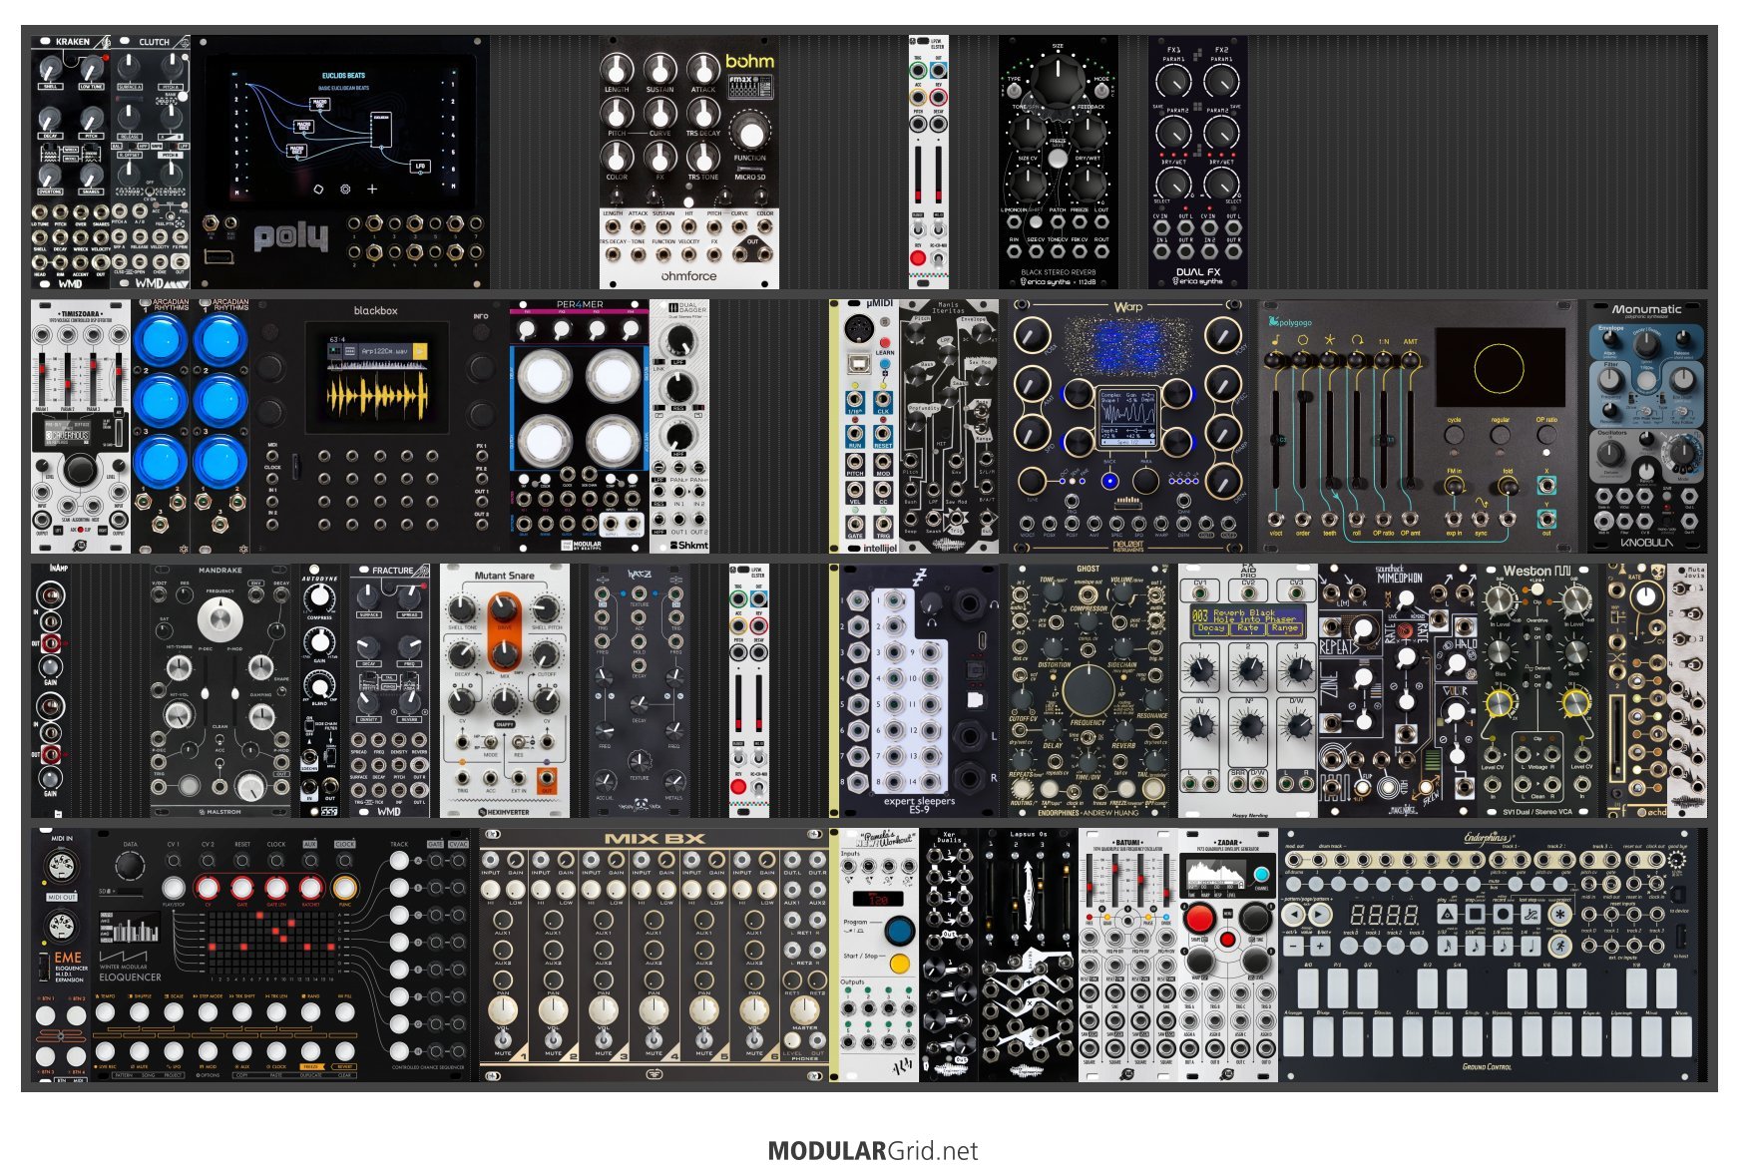The width and height of the screenshot is (1748, 1172).
Task: Click the MIDI IN socket on the EME expander
Action: 62,866
